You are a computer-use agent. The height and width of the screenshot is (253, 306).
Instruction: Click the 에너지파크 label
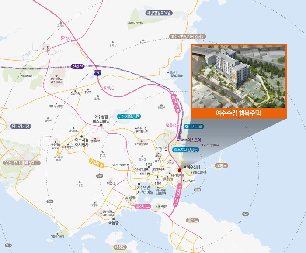click(194, 126)
